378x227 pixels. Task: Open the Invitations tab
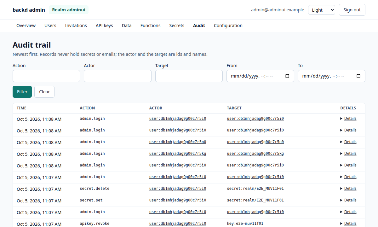76,26
